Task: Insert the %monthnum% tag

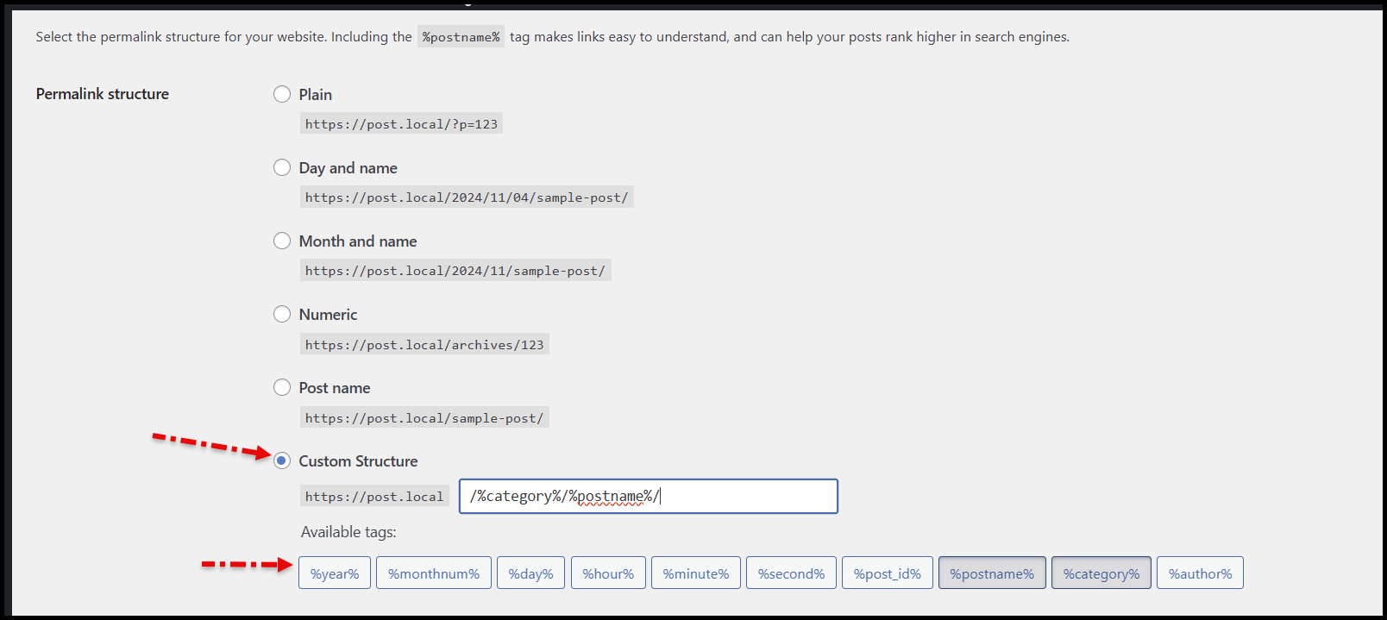Action: [434, 573]
